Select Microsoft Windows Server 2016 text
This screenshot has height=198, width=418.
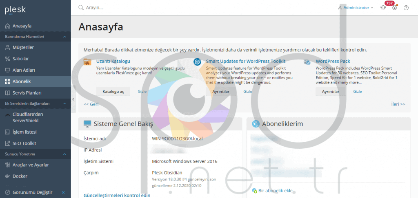pyautogui.click(x=185, y=161)
